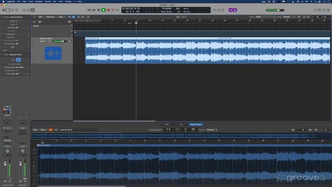Open the Tracks area Functions dropdown
332x187 pixels.
[x=51, y=17]
